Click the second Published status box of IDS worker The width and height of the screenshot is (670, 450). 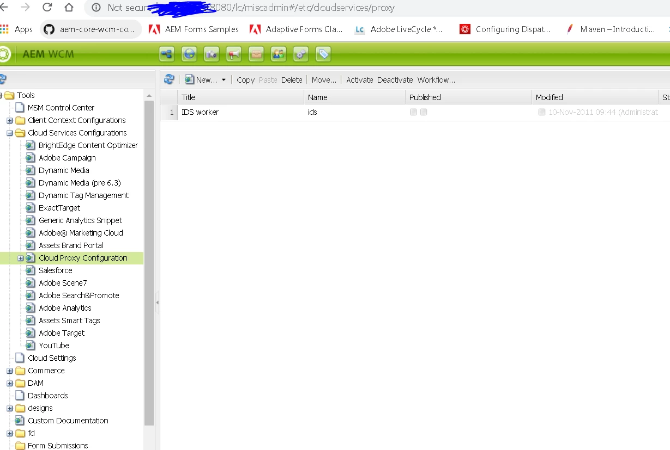tap(424, 112)
